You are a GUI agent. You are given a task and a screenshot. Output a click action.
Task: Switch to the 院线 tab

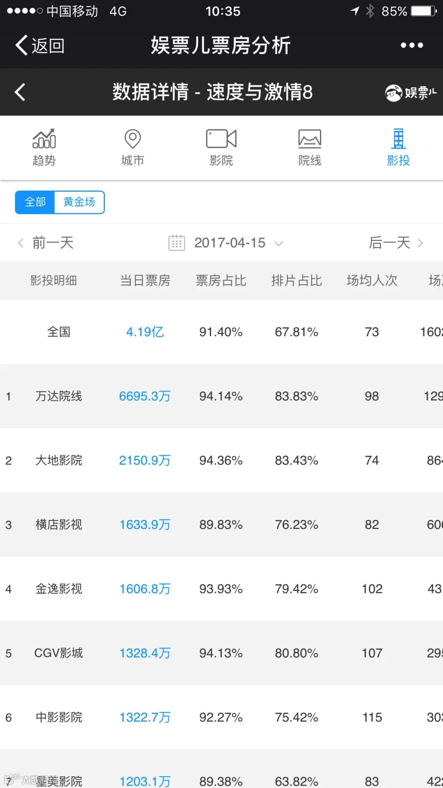(x=310, y=147)
